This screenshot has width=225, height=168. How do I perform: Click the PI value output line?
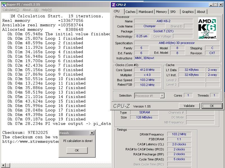[59, 124]
